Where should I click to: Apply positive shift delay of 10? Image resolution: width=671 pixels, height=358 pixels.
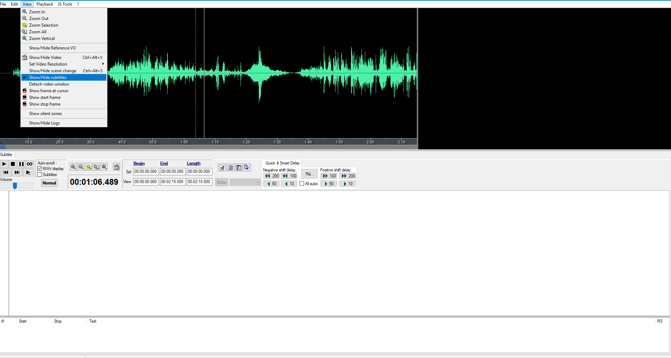tap(348, 184)
